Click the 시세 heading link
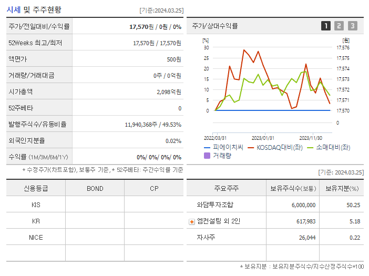The height and width of the screenshot is (276, 369). [14, 10]
